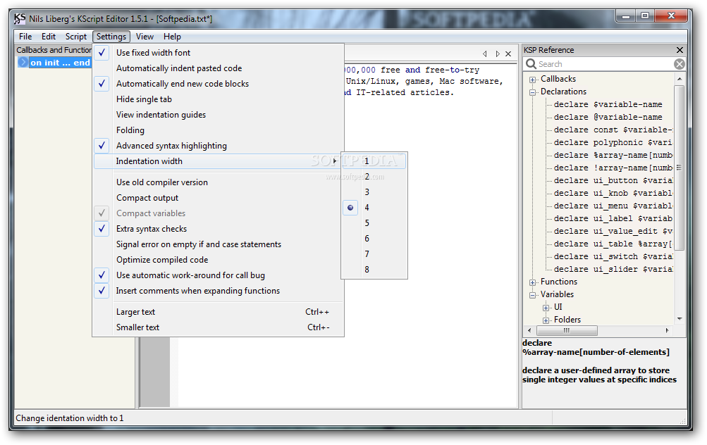Enable 'Signal error on empty if and case statements'

[x=219, y=244]
